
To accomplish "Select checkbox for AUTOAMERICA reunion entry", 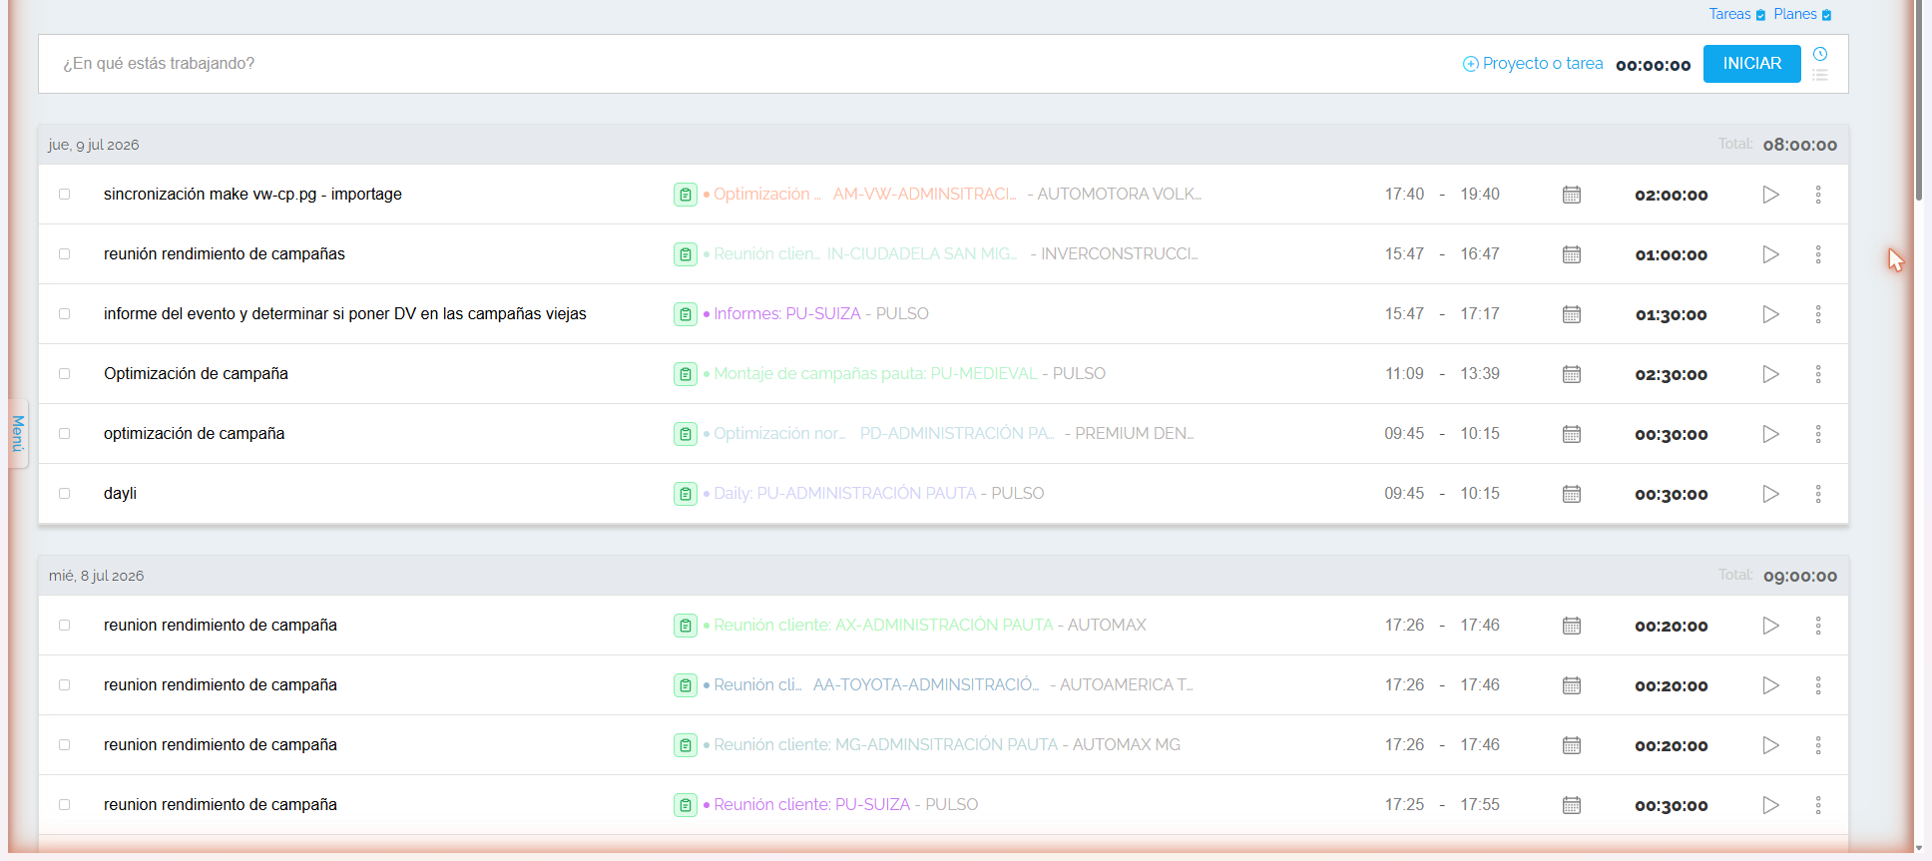I will pyautogui.click(x=64, y=685).
